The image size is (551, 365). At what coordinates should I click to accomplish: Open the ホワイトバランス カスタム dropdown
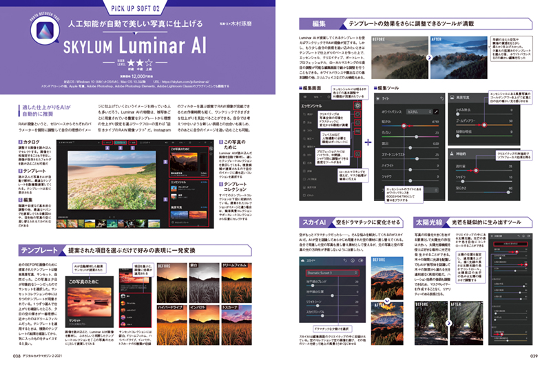[x=419, y=112]
